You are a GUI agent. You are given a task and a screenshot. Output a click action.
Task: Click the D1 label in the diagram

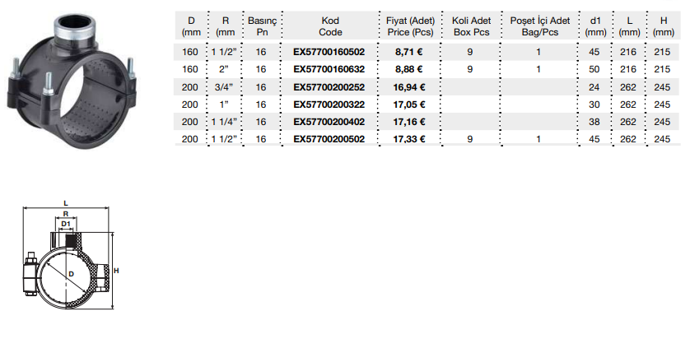(x=67, y=224)
